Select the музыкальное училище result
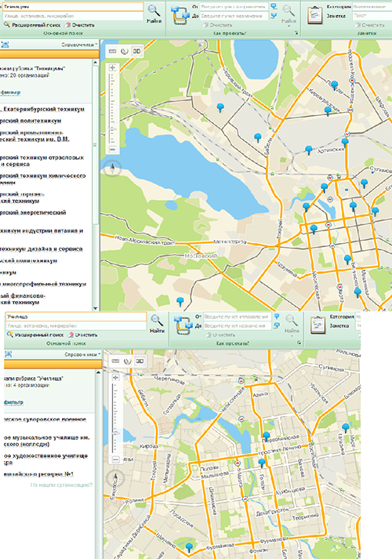The width and height of the screenshot is (392, 559). coord(47,441)
